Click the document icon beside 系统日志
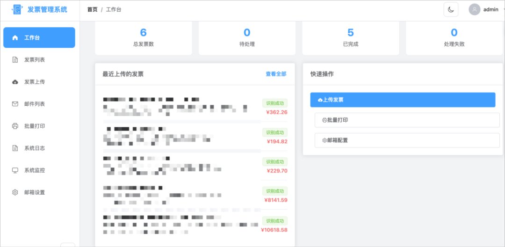This screenshot has height=247, width=505. point(15,148)
